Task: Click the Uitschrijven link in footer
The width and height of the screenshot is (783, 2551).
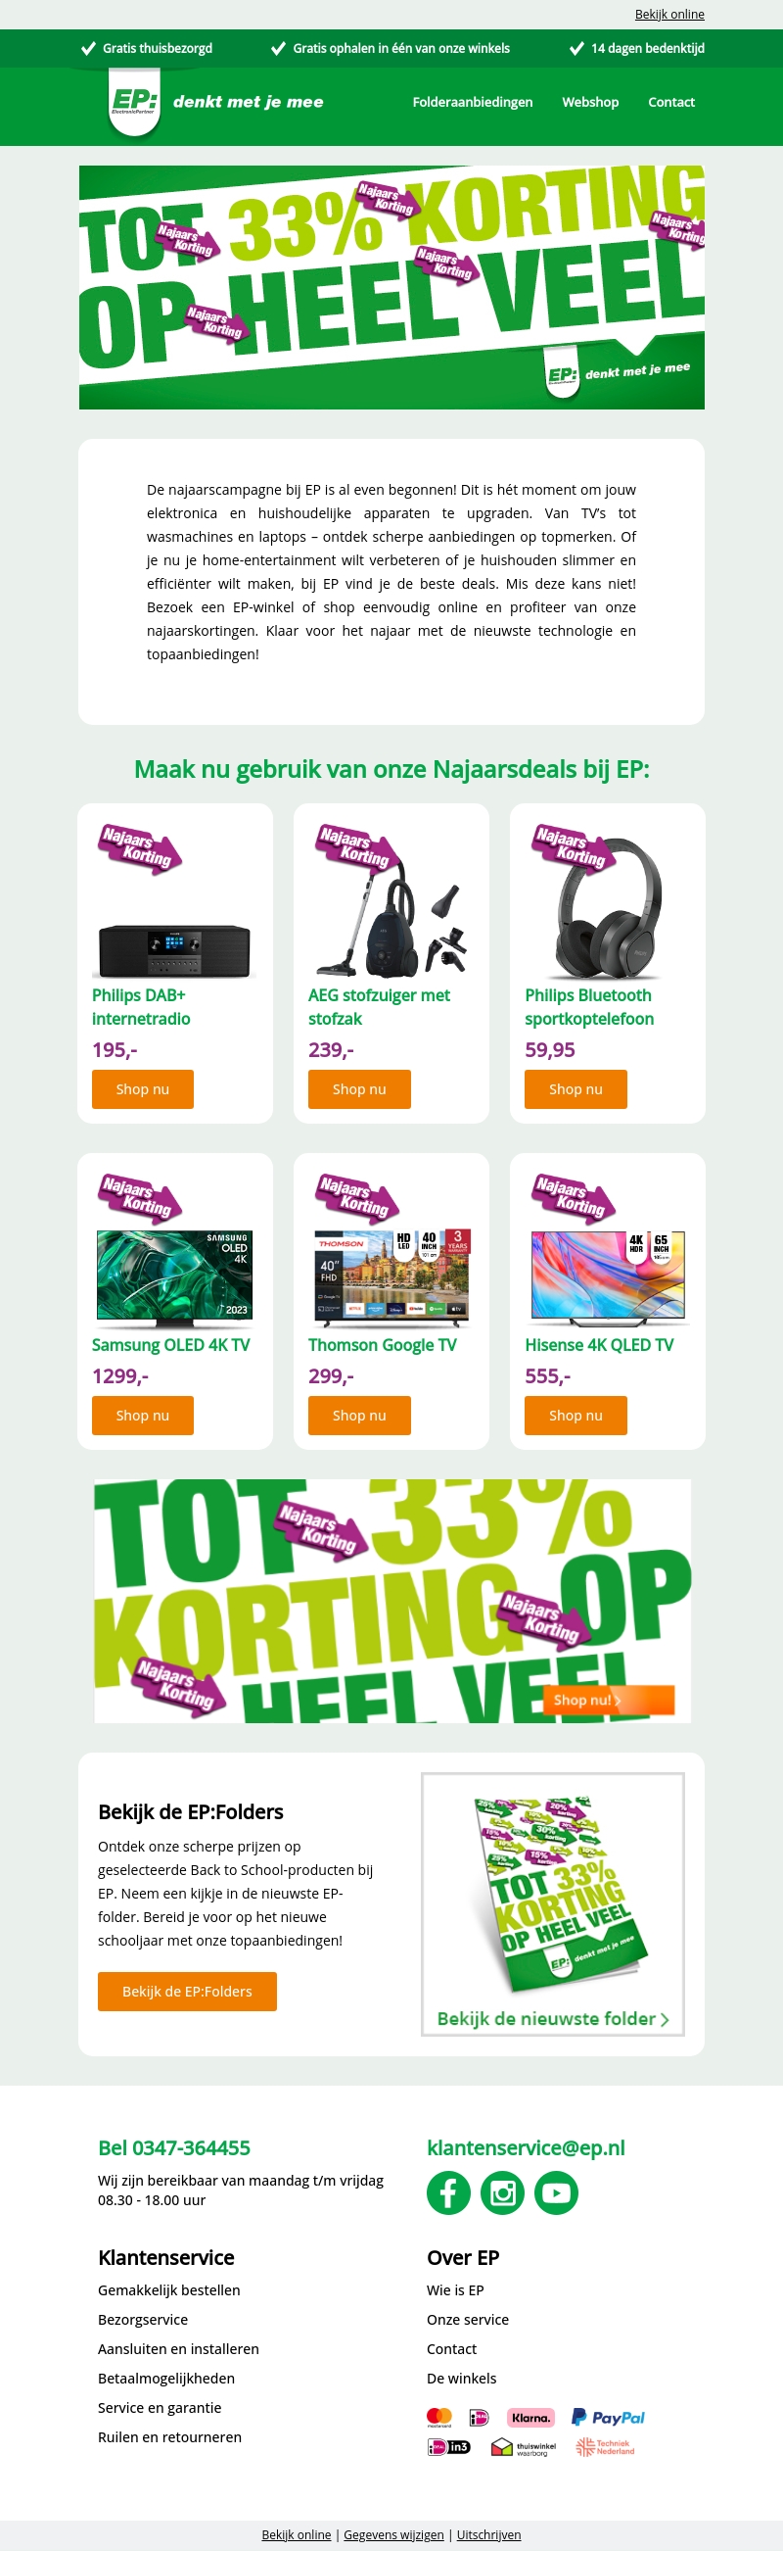Action: point(488,2534)
